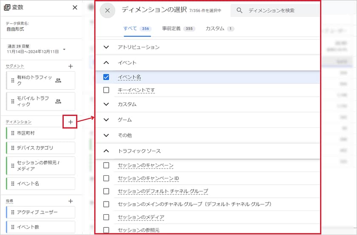The width and height of the screenshot is (357, 235).
Task: Uncheck the イベント名 checkbox
Action: 106,77
